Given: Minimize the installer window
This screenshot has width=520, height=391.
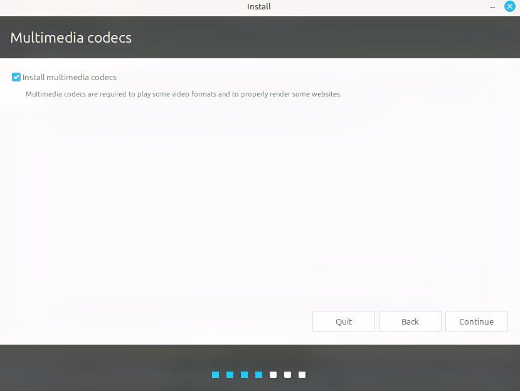Looking at the screenshot, I should (492, 7).
